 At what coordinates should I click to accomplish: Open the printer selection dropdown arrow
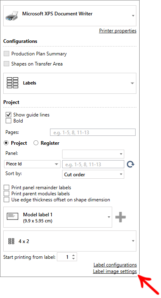[133, 16]
